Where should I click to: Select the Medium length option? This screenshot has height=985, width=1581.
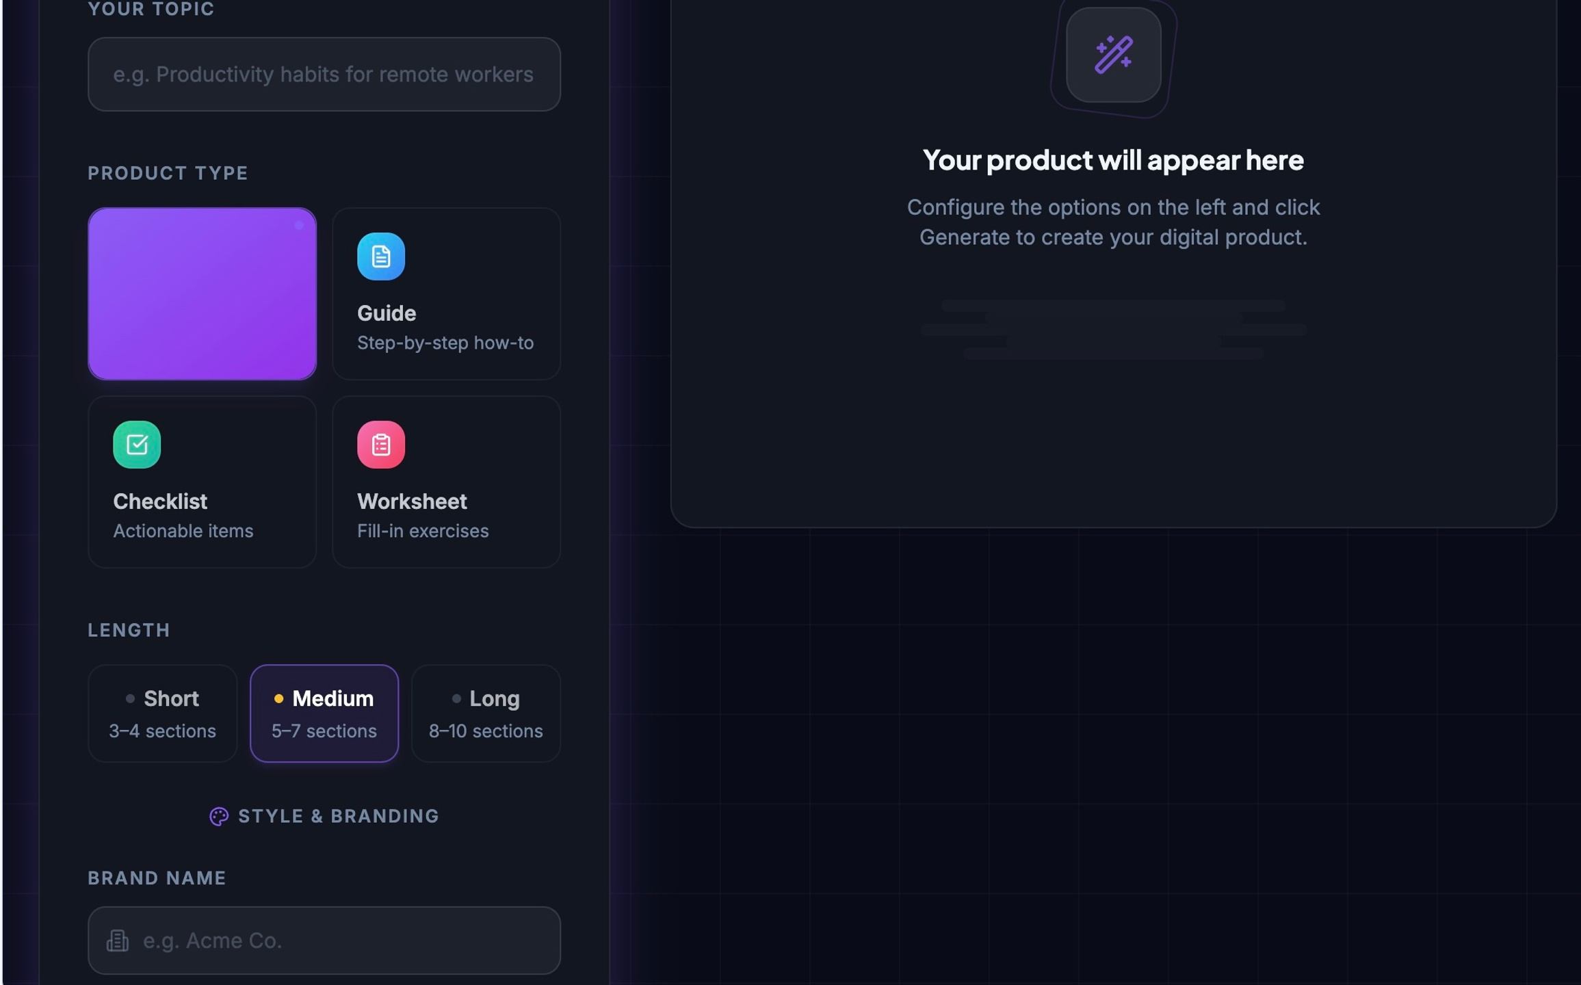pos(324,713)
